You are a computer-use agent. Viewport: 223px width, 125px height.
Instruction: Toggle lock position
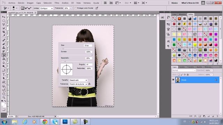(185, 75)
